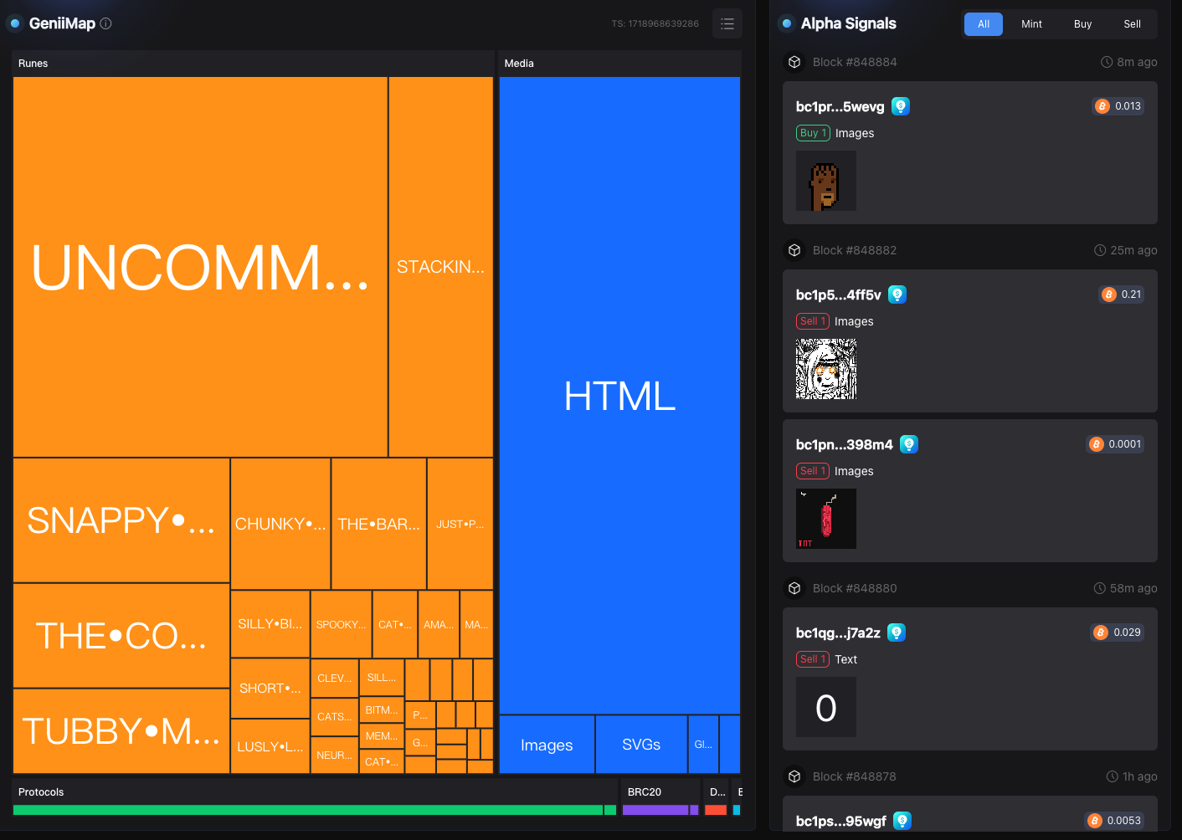Click the cube icon beside Block #848884

pos(794,62)
